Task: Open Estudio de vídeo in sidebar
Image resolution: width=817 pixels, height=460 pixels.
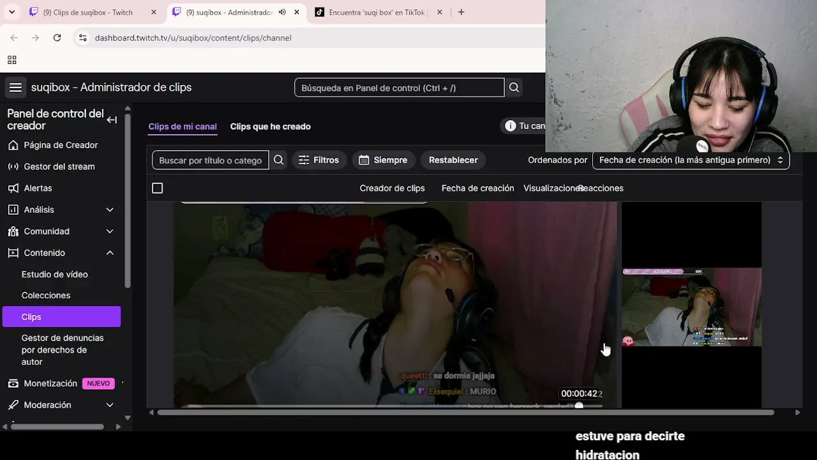Action: (55, 274)
